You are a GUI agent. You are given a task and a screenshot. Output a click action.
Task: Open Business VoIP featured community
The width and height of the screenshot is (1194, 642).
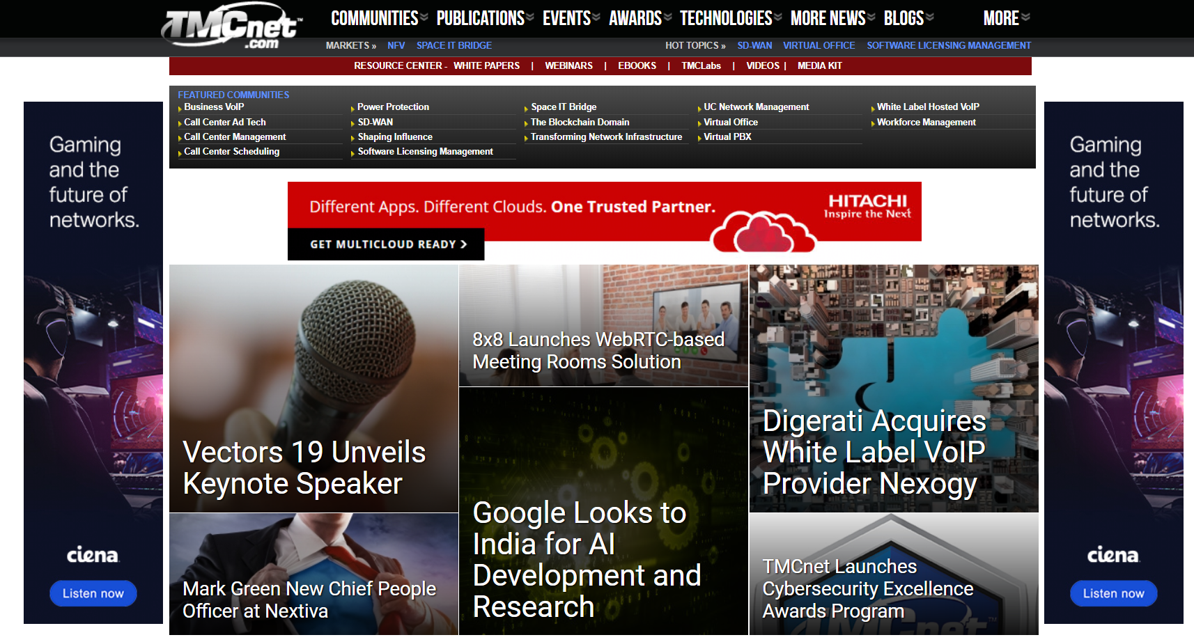(x=214, y=107)
